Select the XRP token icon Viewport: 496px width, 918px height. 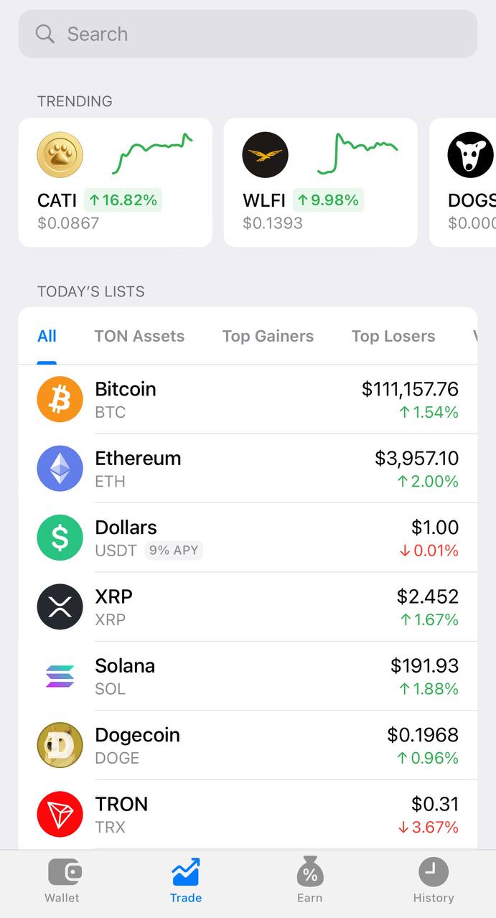coord(60,606)
